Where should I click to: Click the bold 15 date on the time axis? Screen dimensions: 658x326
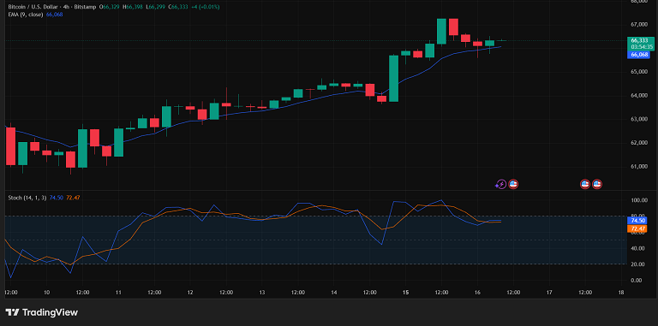point(405,293)
